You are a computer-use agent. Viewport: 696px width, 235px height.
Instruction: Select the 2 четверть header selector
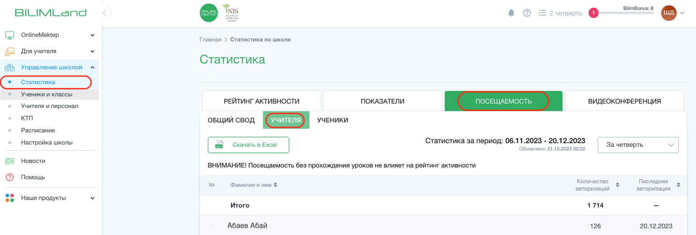point(561,13)
